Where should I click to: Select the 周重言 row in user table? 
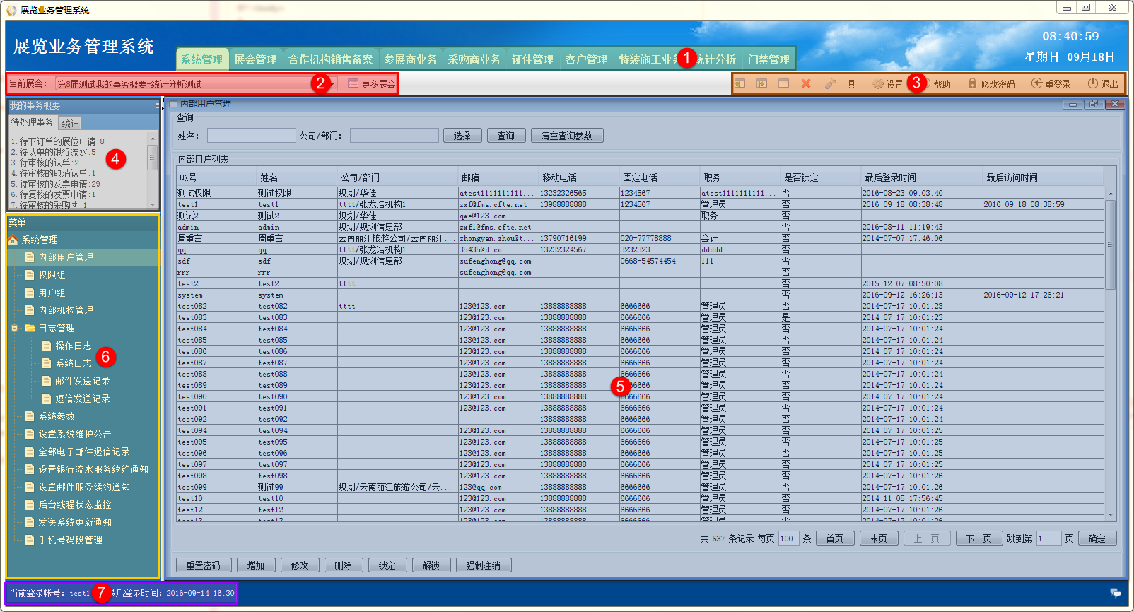click(640, 239)
